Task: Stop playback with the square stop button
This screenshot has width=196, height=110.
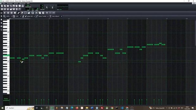Action: (x=15, y=13)
